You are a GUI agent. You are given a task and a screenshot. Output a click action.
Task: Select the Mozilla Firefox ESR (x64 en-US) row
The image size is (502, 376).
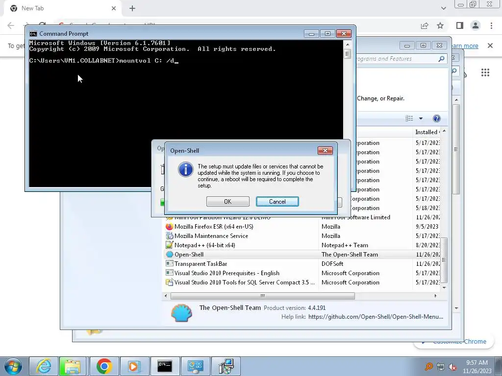302,226
